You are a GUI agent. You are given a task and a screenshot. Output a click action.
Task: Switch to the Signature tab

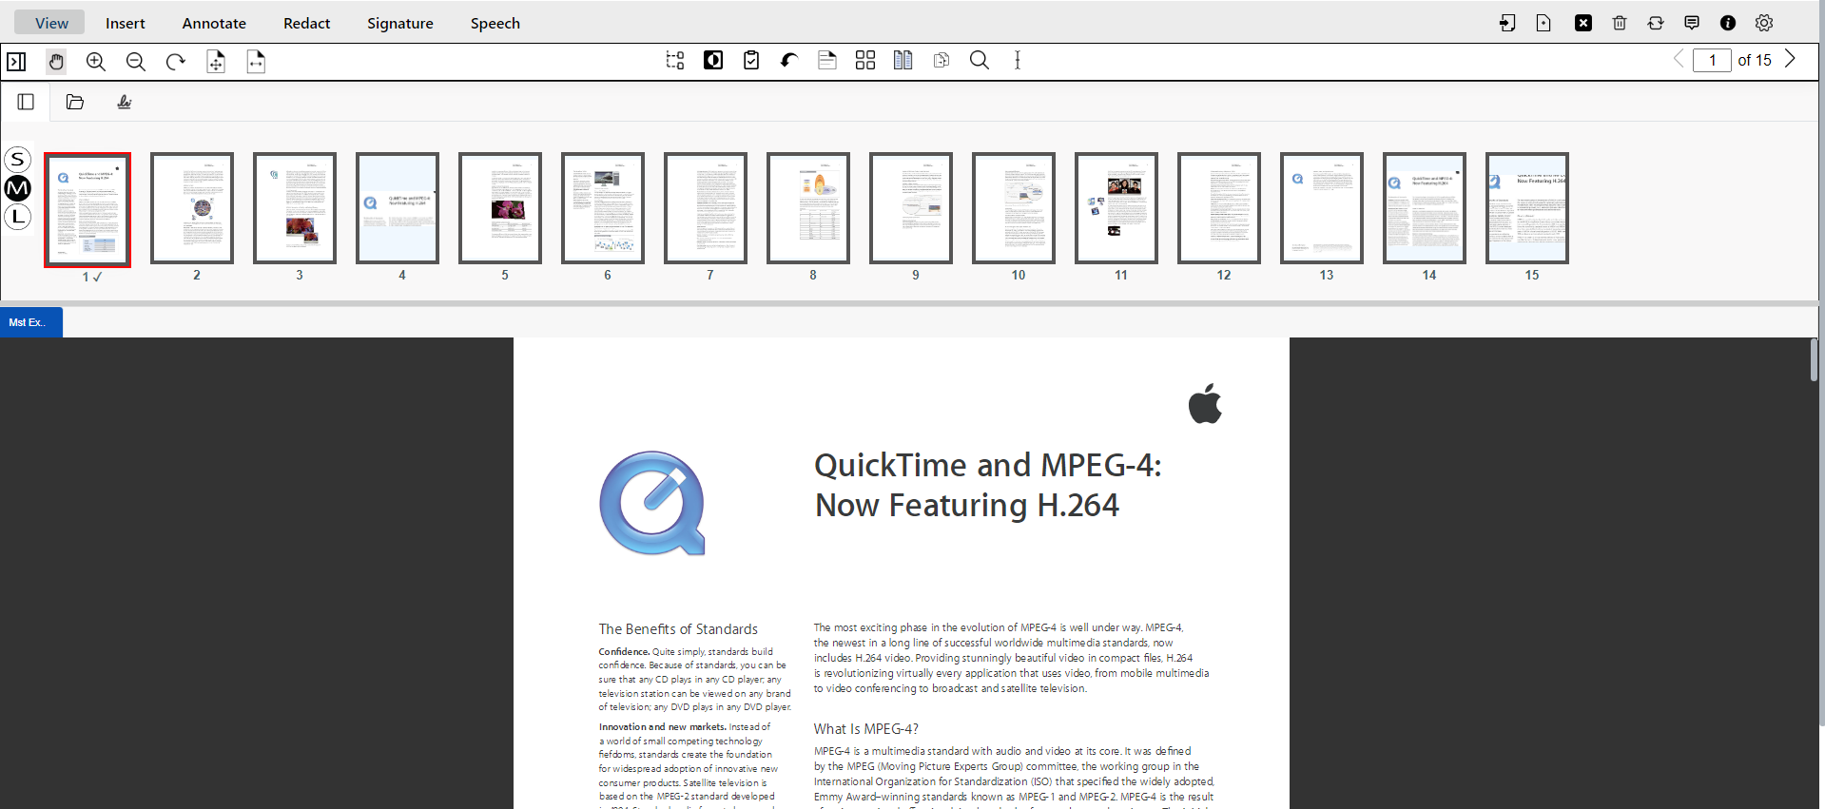[400, 23]
